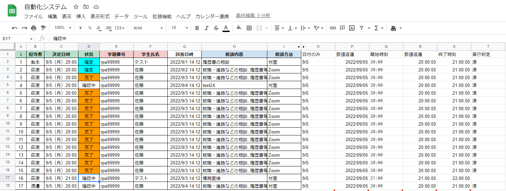Click the borders icon
Viewport: 506px width, 191px height.
[x=249, y=28]
